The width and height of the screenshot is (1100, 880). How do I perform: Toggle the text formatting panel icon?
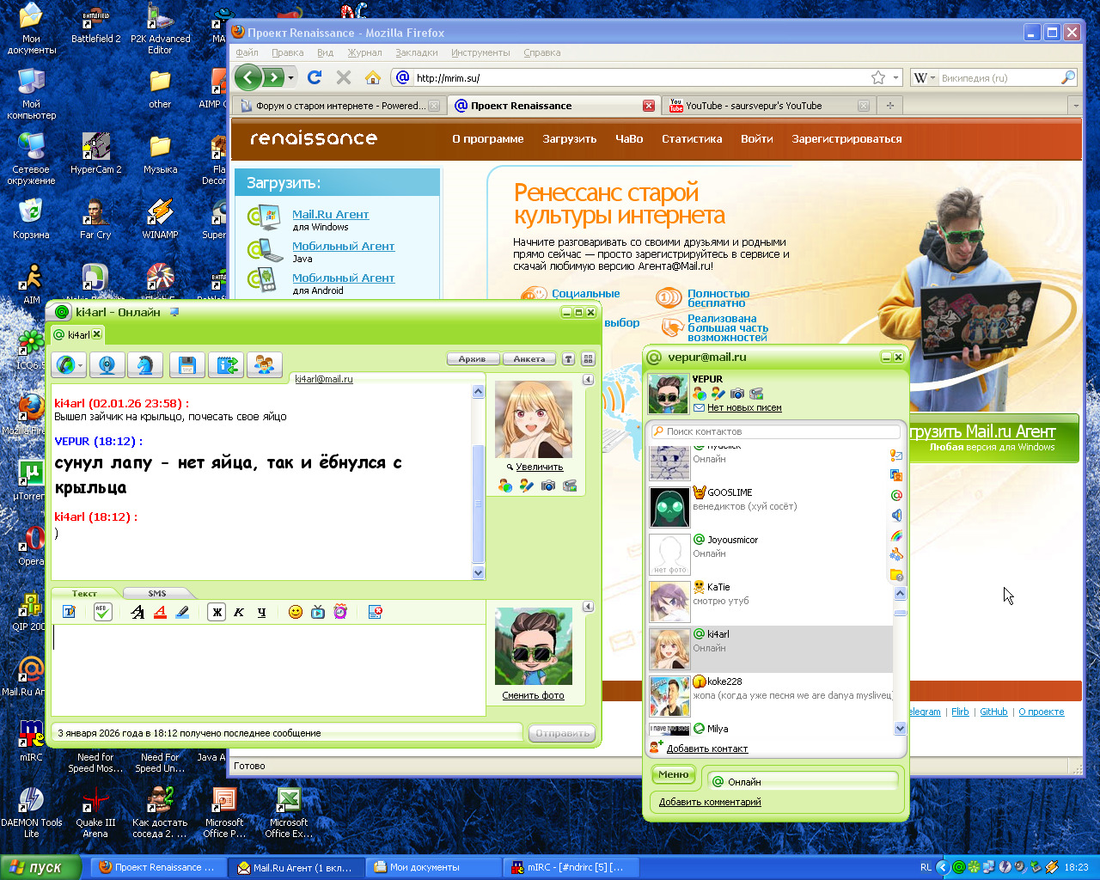pyautogui.click(x=70, y=612)
